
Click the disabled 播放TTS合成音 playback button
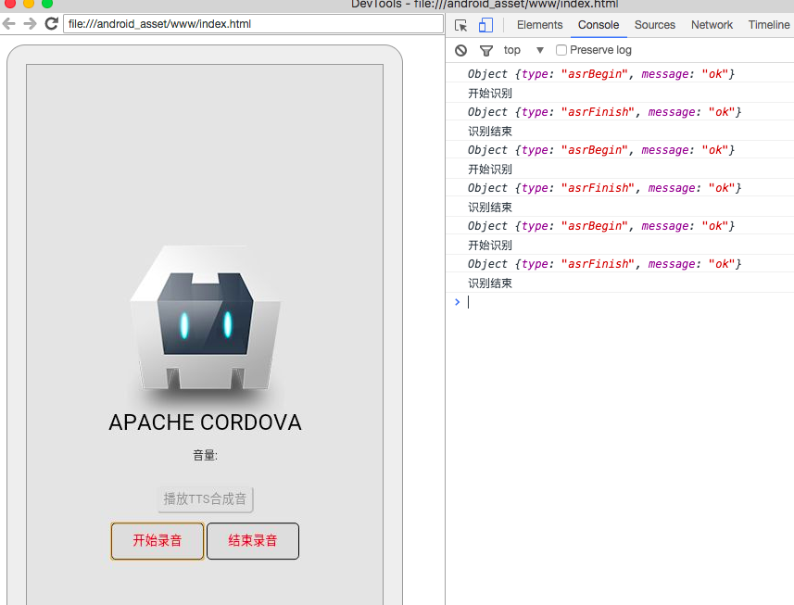point(205,498)
